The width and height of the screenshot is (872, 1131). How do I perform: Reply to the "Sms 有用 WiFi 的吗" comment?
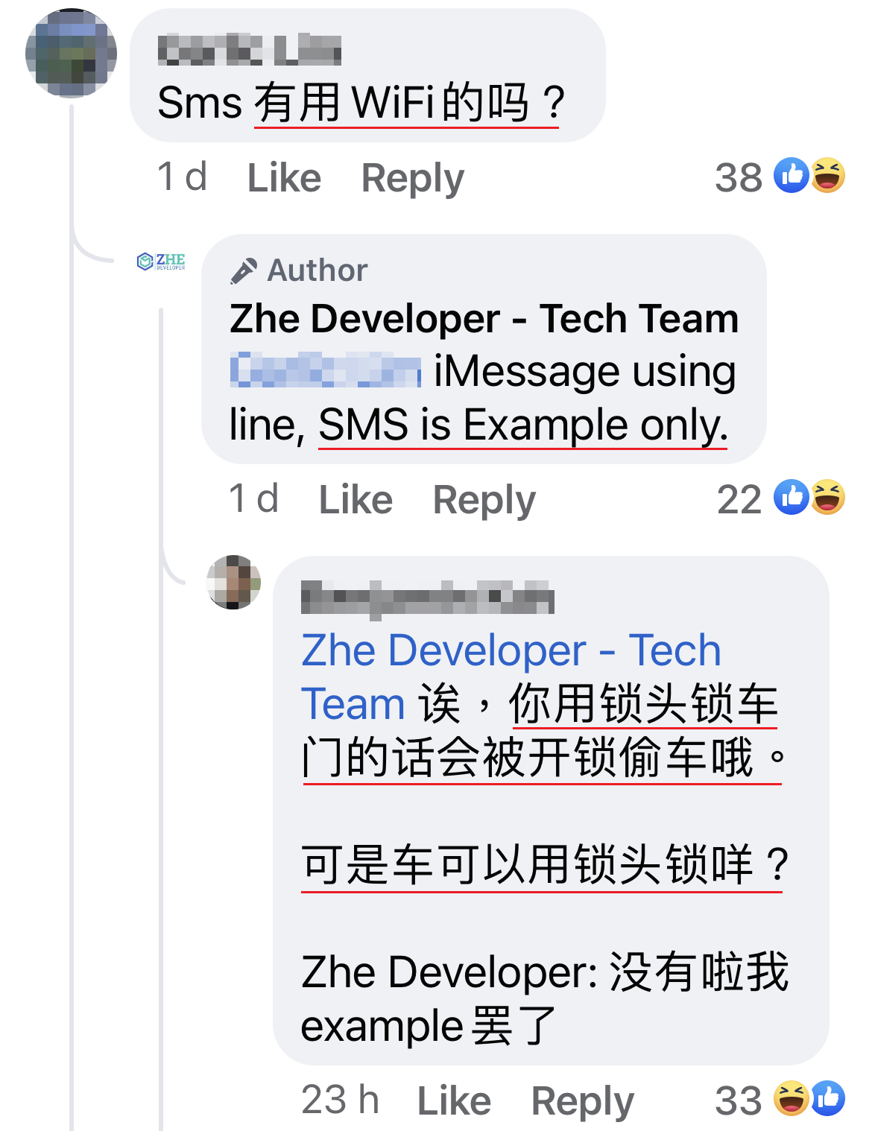(413, 179)
